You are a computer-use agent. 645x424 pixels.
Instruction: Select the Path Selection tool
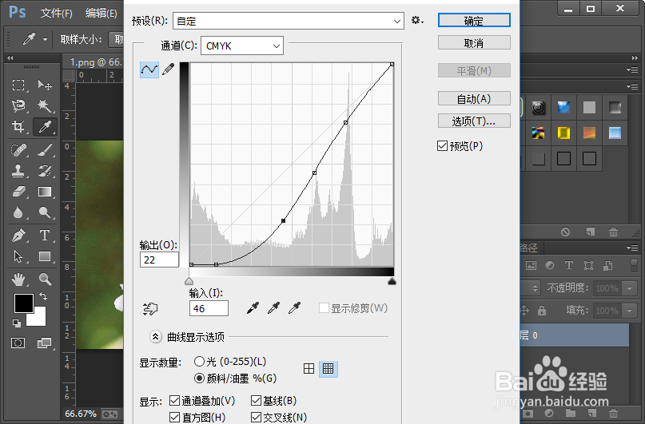(x=18, y=256)
